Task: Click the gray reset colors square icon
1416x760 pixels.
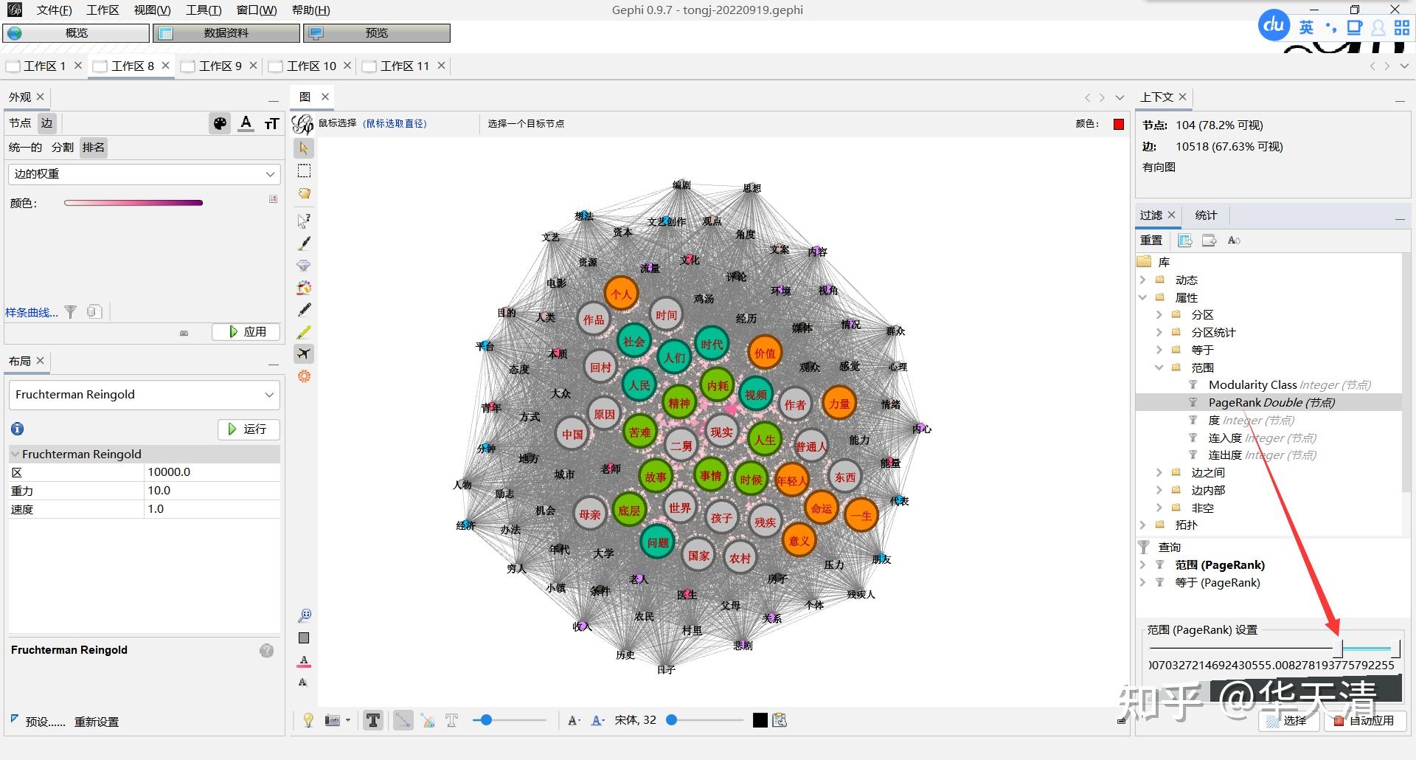Action: click(x=304, y=638)
